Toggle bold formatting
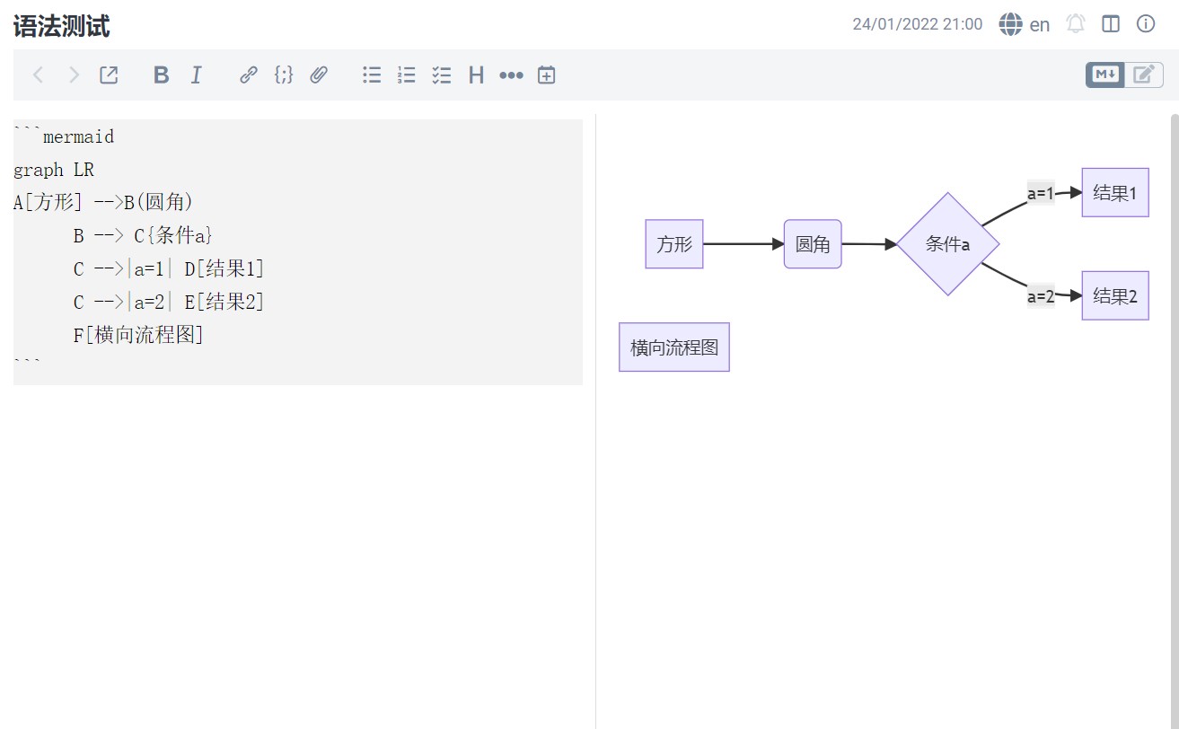The width and height of the screenshot is (1179, 729). point(161,75)
